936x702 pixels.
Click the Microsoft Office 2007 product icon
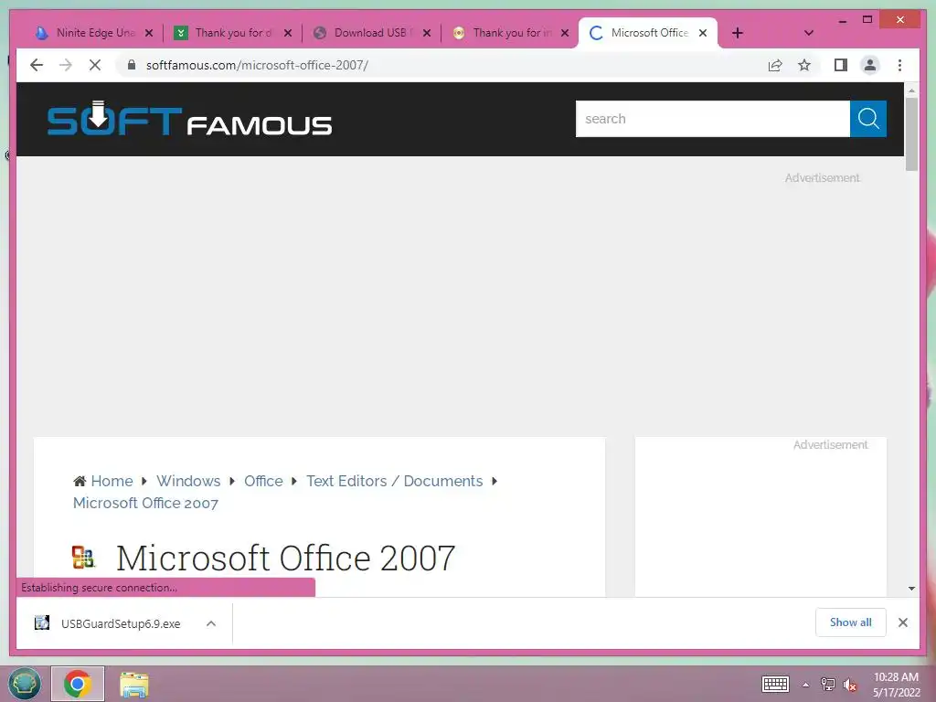(83, 557)
